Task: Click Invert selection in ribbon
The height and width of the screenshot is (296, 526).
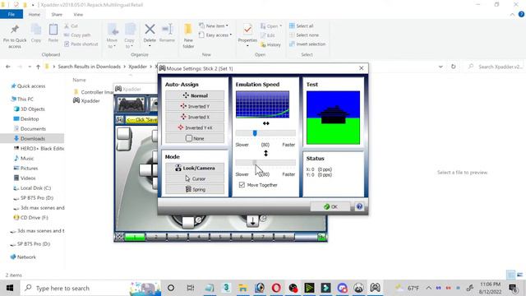Action: click(307, 44)
